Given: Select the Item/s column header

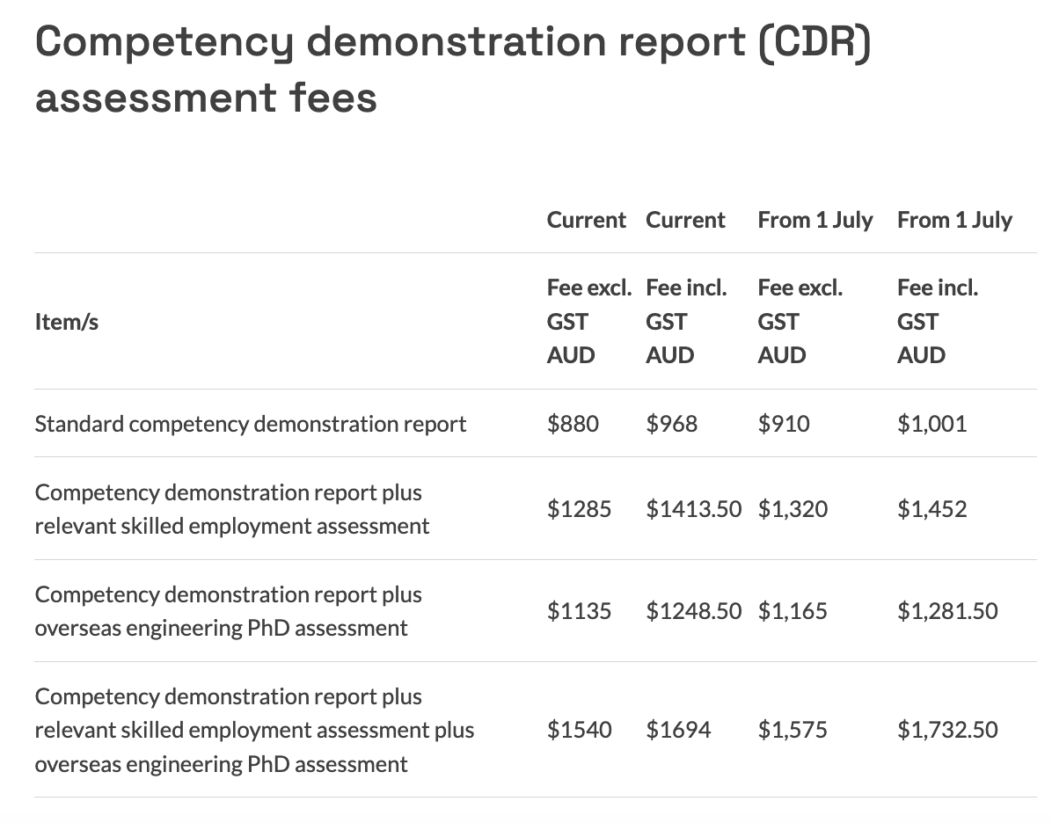Looking at the screenshot, I should pyautogui.click(x=67, y=322).
